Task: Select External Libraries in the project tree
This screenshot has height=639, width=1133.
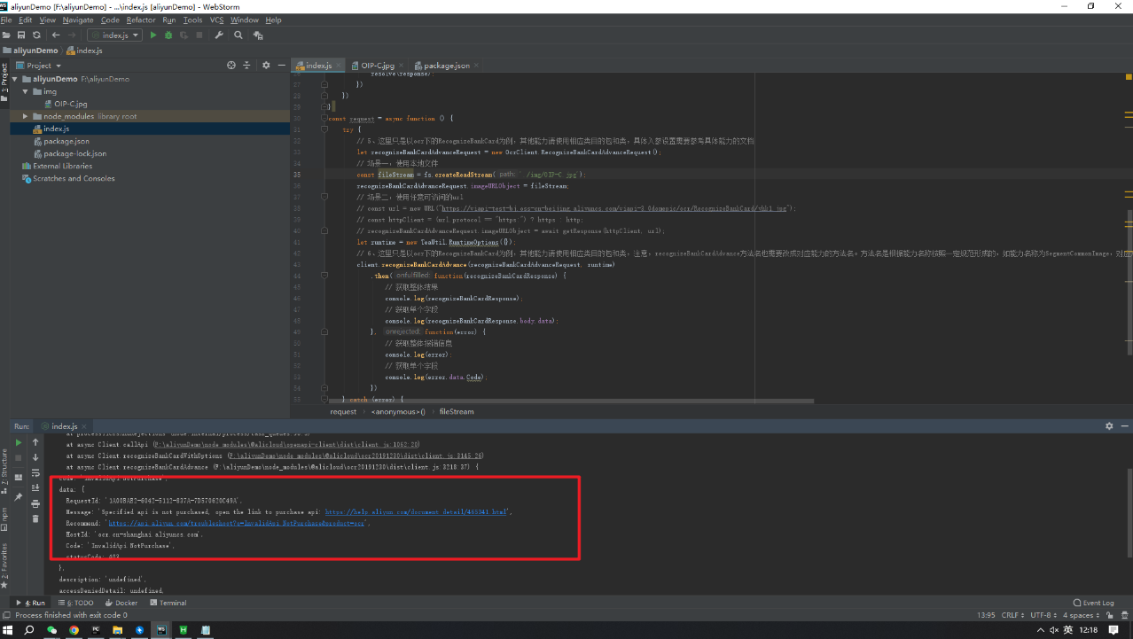Action: (57, 166)
